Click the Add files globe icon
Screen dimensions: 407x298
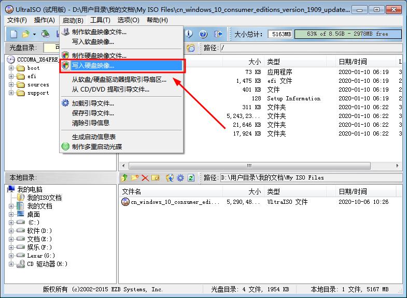coord(170,177)
